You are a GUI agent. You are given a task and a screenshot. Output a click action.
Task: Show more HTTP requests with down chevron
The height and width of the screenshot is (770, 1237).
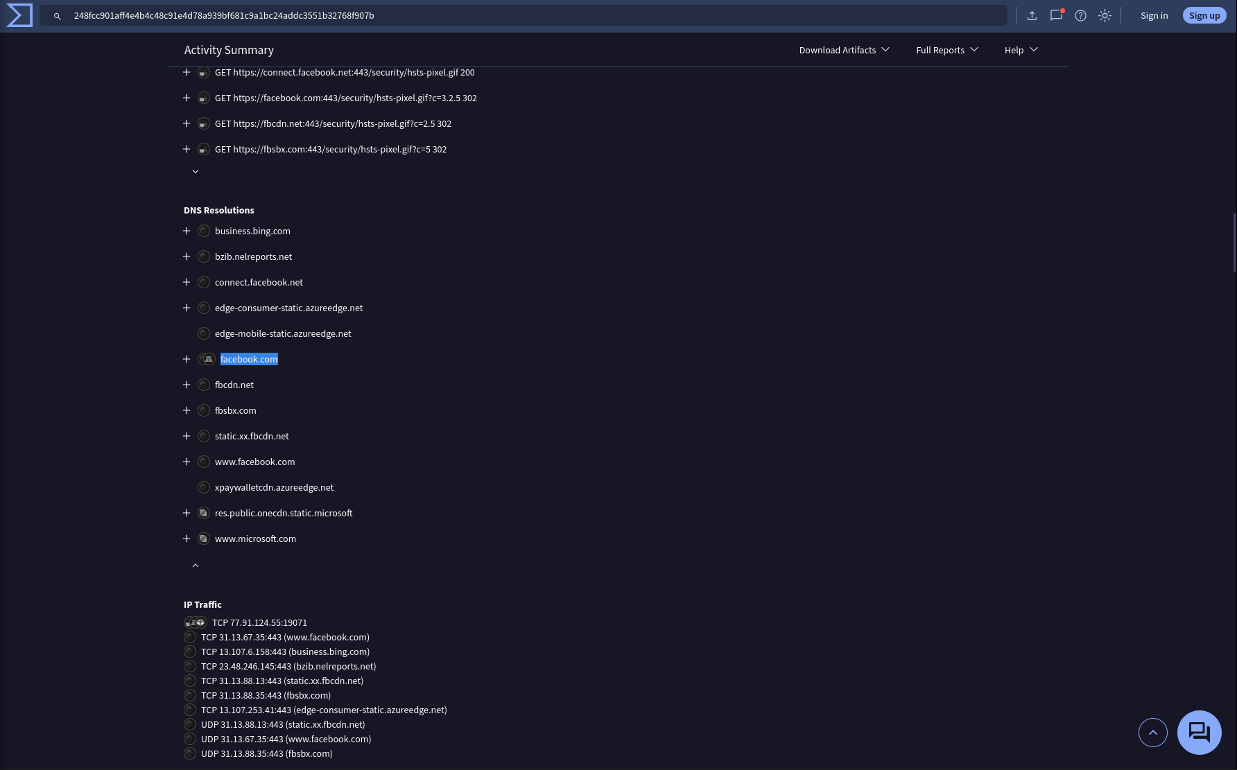196,171
